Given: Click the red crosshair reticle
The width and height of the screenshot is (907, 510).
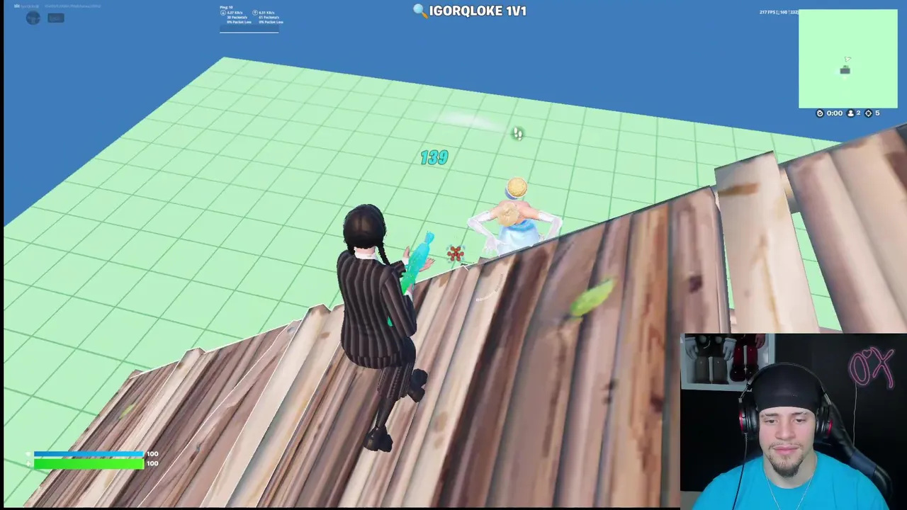Looking at the screenshot, I should 456,253.
